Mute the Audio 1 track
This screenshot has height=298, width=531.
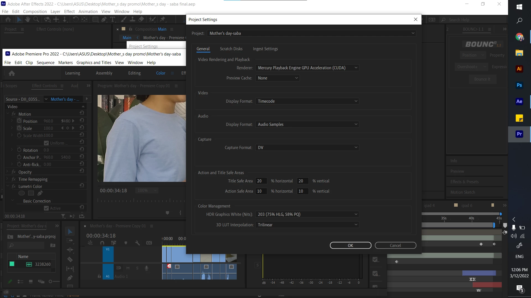coord(128,268)
